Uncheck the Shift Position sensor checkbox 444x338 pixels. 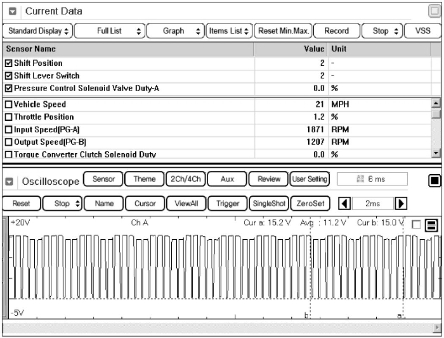coord(9,63)
